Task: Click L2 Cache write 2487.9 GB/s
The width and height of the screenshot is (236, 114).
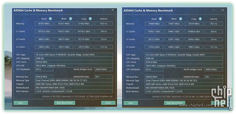Action: pos(64,39)
